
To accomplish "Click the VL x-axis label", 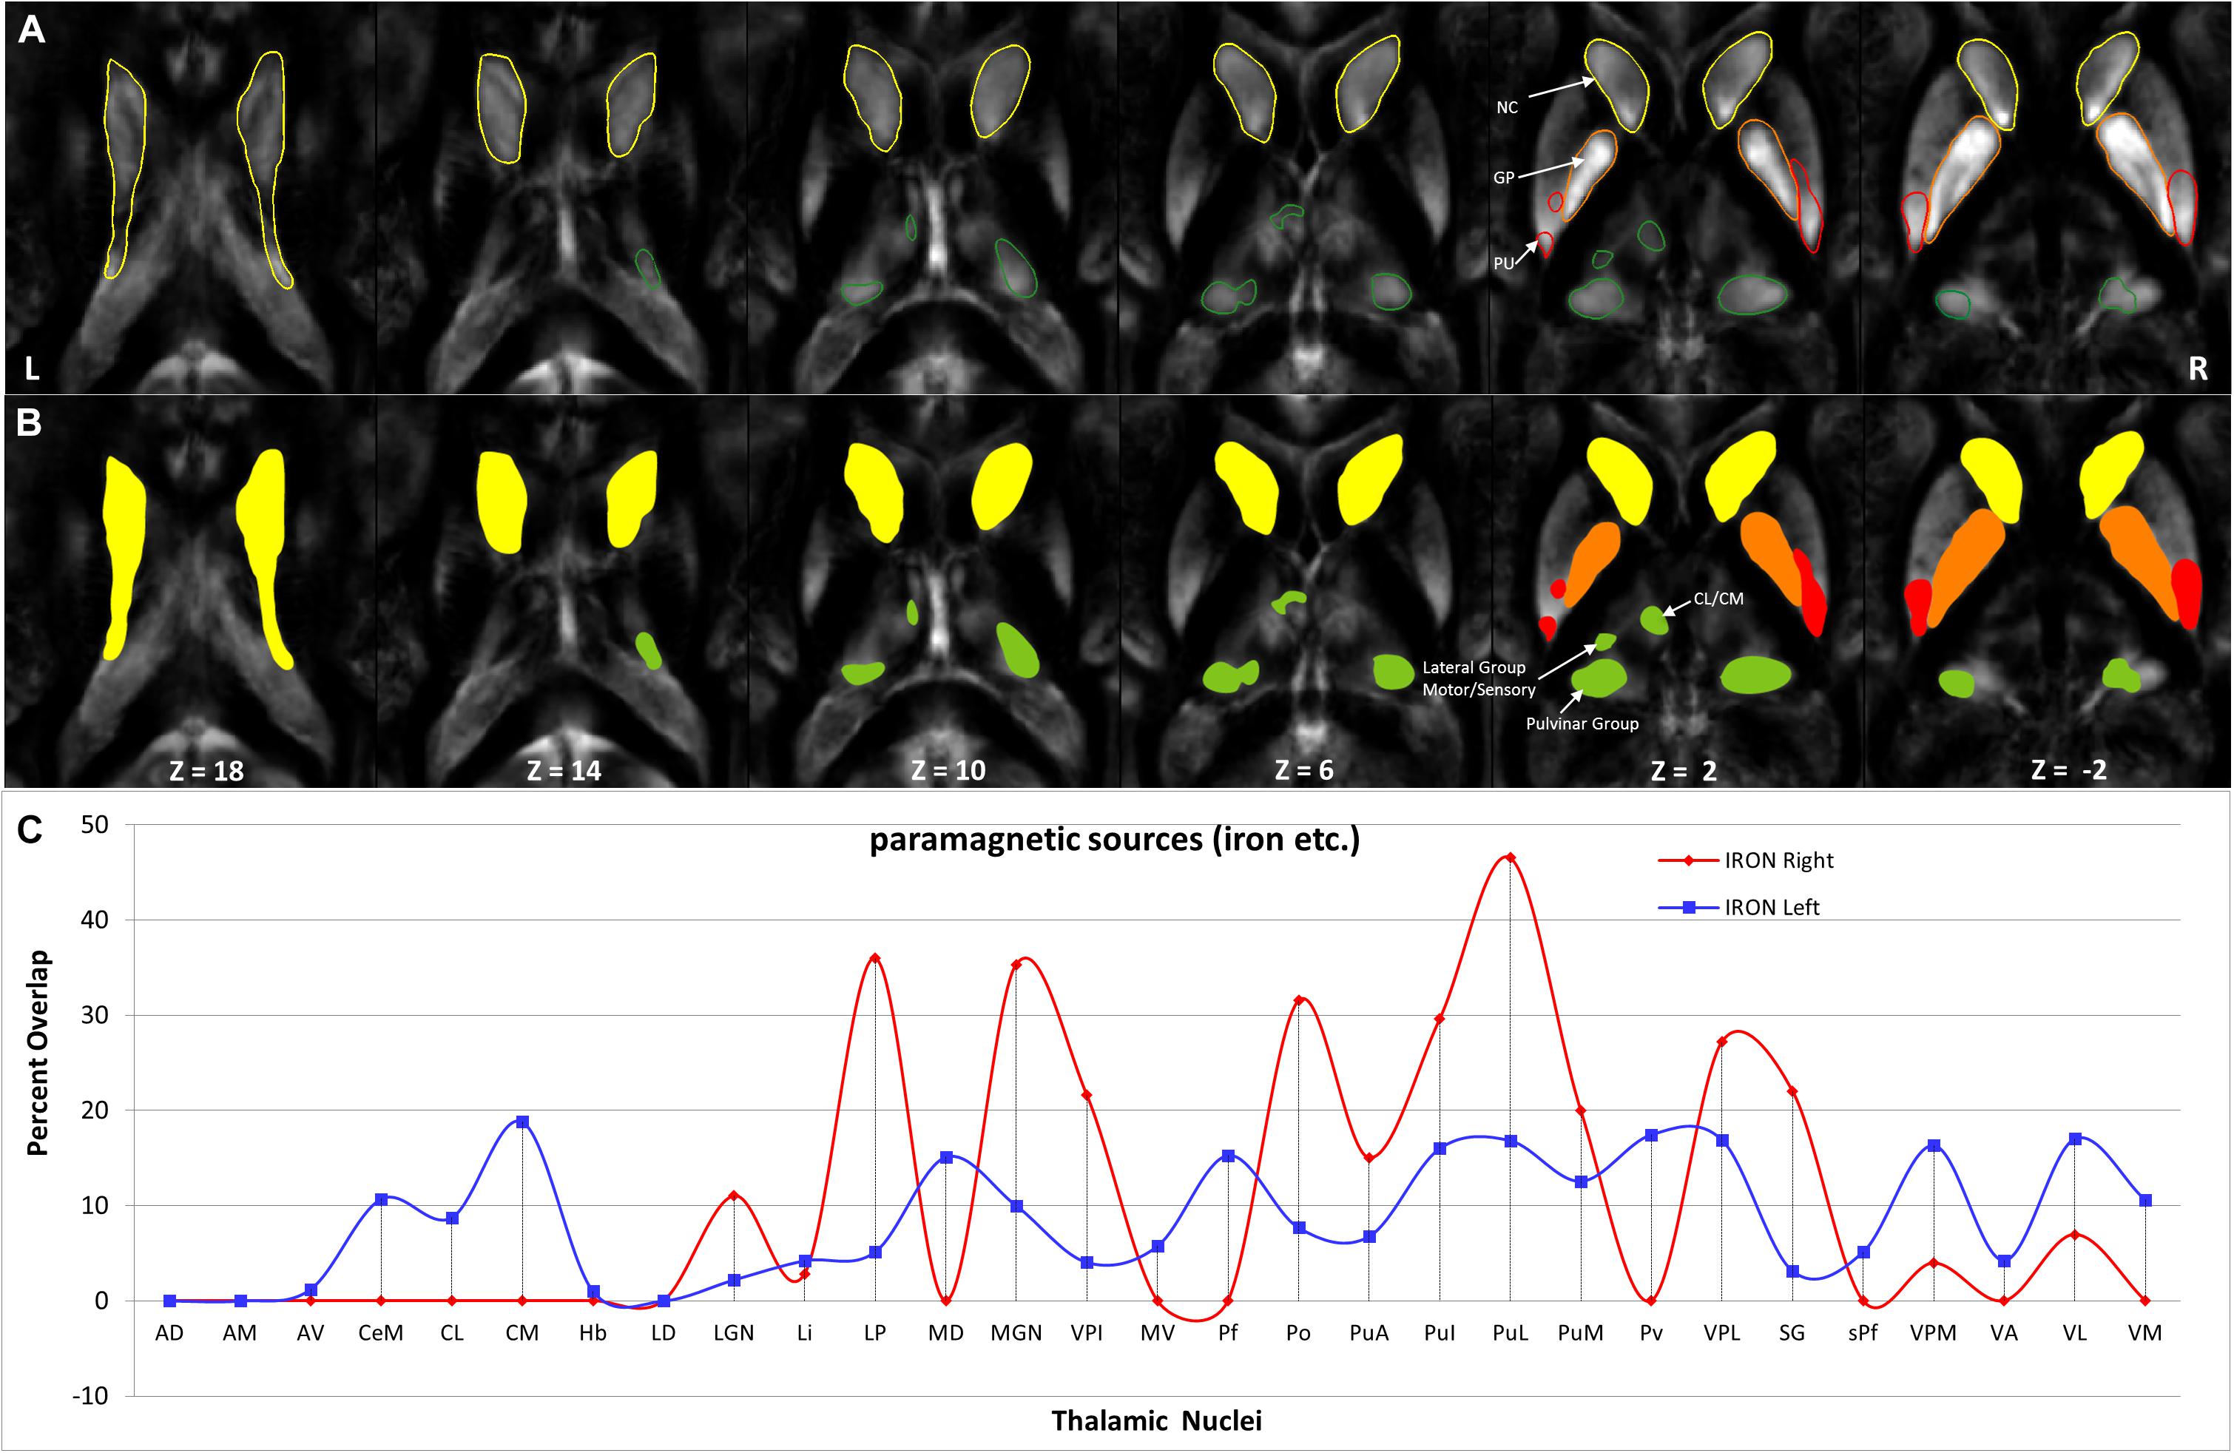I will pos(2074,1333).
